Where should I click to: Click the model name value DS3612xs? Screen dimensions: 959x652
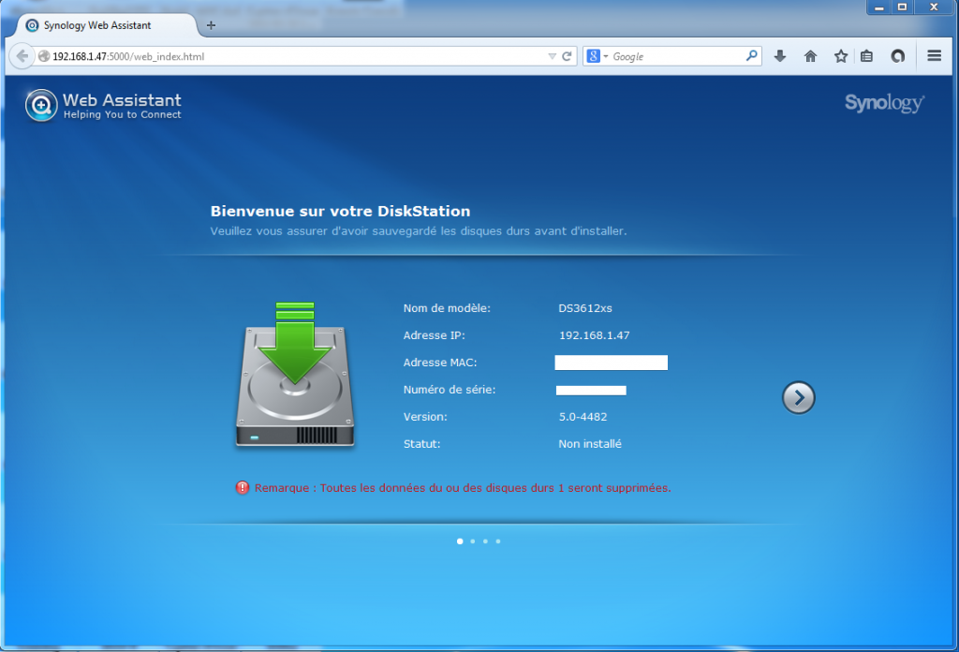585,308
